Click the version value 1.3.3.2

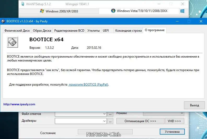click(50, 48)
